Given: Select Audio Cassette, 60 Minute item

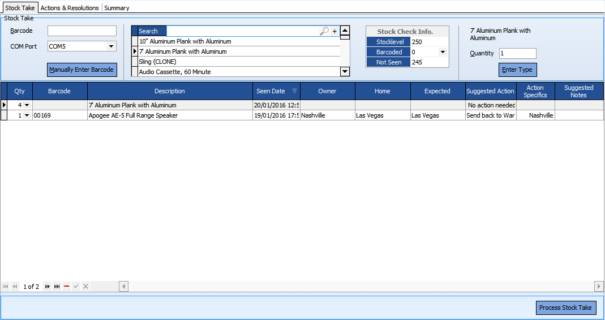Looking at the screenshot, I should 239,72.
